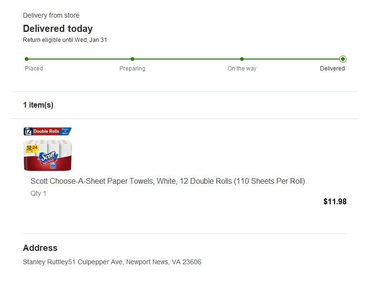Click the On the way label
This screenshot has height=298, width=381.
tap(242, 69)
